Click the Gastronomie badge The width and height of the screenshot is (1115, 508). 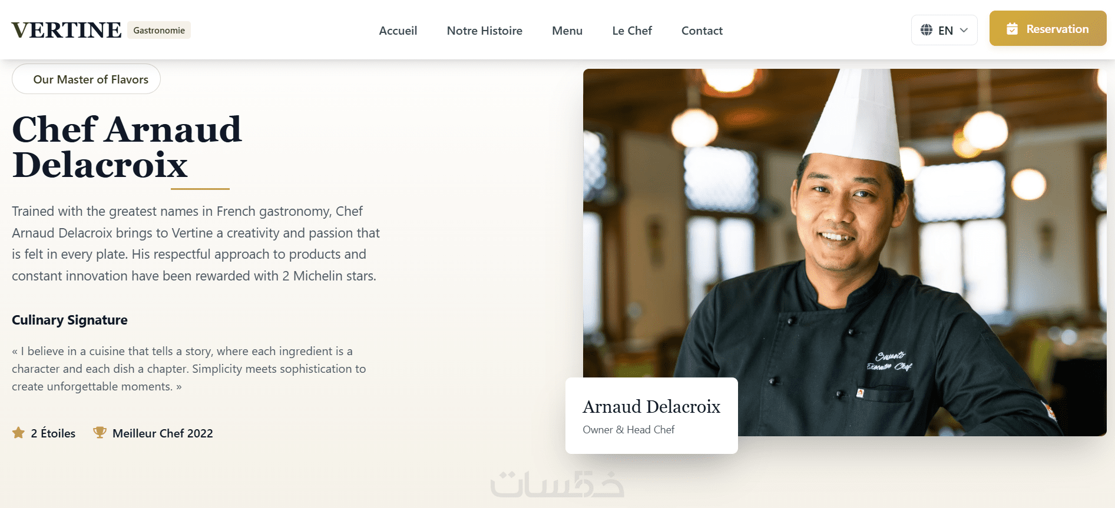pyautogui.click(x=159, y=30)
